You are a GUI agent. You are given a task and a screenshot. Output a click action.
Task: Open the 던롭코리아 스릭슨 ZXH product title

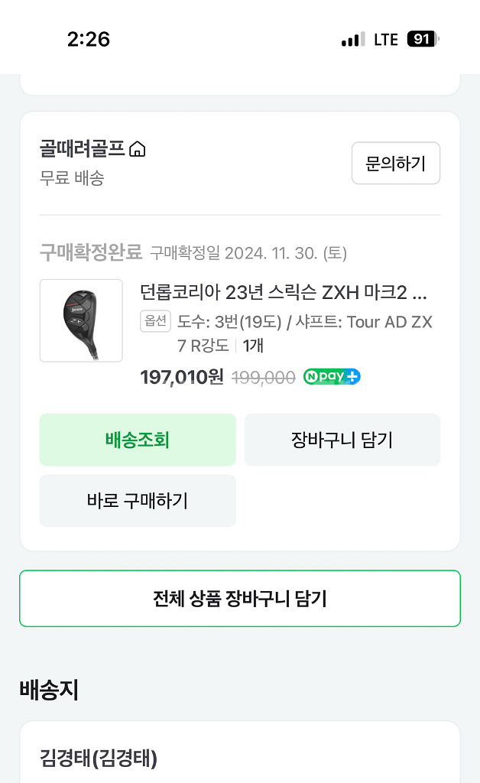click(x=284, y=292)
